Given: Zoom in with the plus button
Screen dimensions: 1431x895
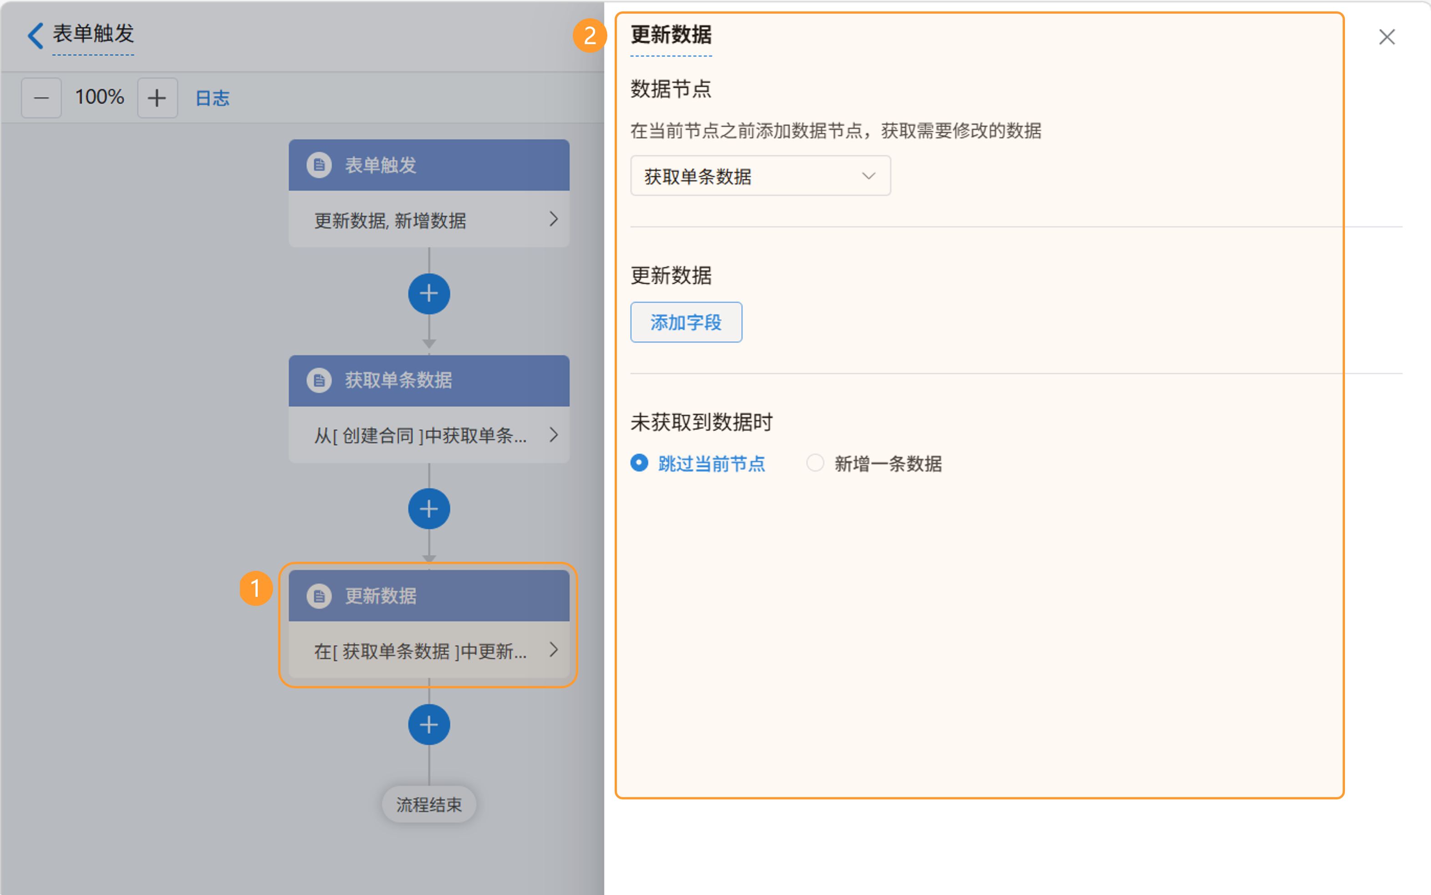Looking at the screenshot, I should coord(157,98).
